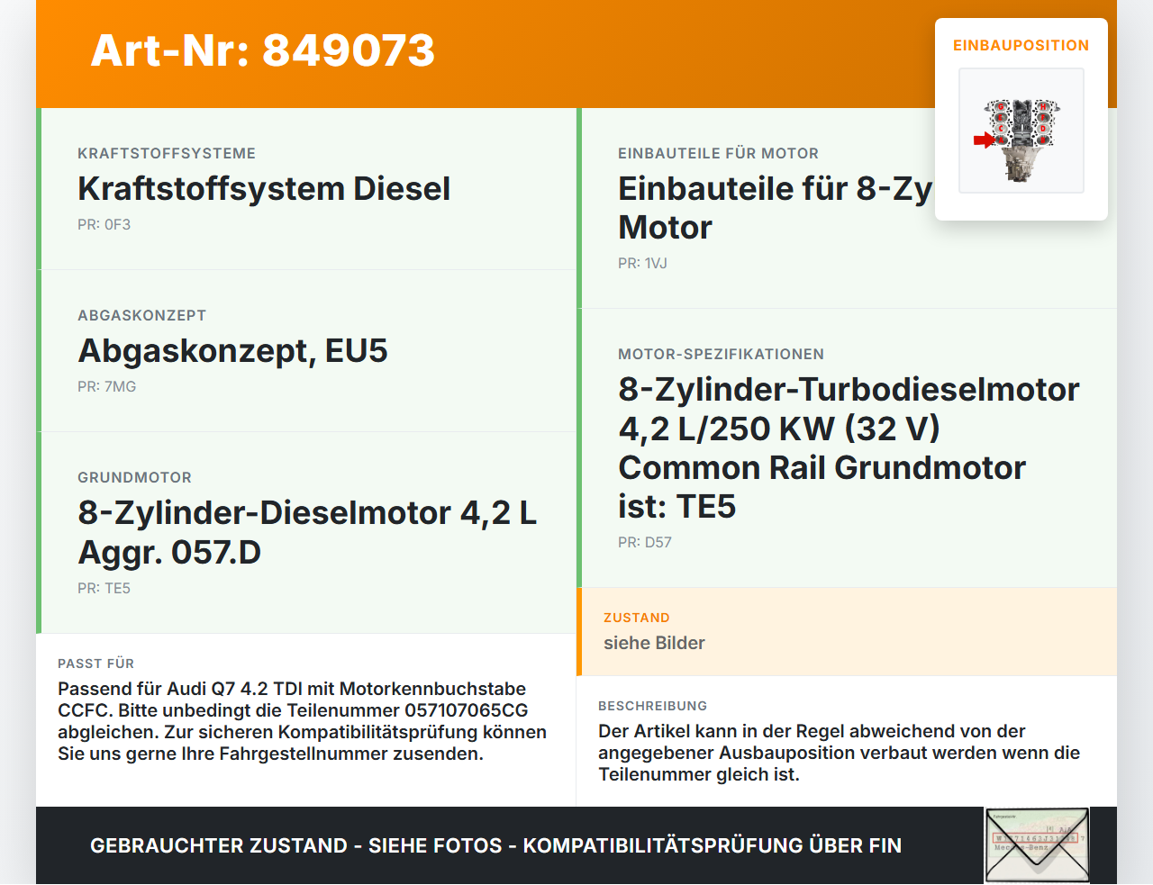Select the 8-Zylinder-Dieselmotor 4,2 L Aggr. 057.D title
The width and height of the screenshot is (1153, 885).
(x=307, y=532)
